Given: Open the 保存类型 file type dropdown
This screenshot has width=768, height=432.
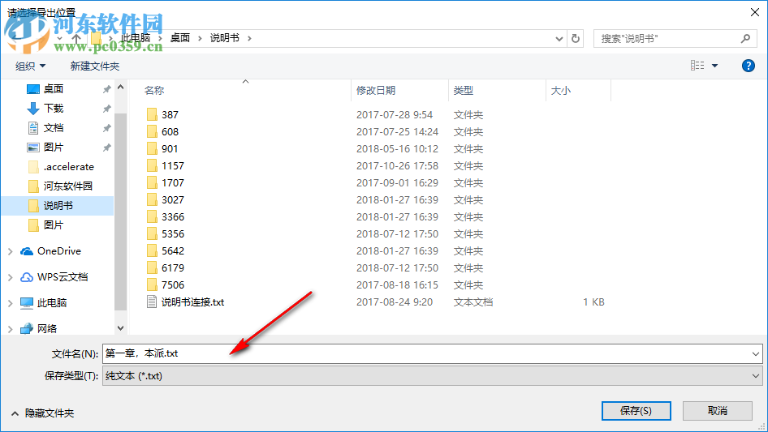Looking at the screenshot, I should click(755, 376).
